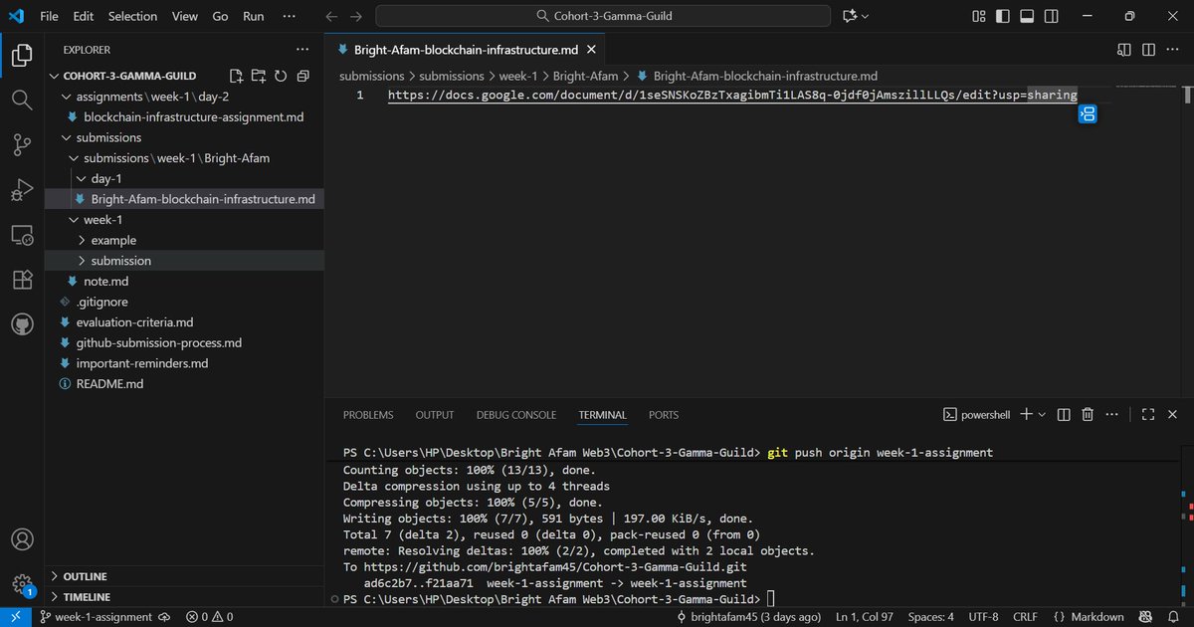
Task: Open the Google Docs link in editor
Action: coord(732,96)
